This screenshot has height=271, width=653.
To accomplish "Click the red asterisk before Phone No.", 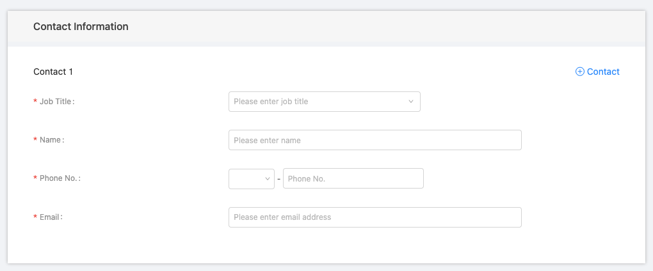I will 35,179.
